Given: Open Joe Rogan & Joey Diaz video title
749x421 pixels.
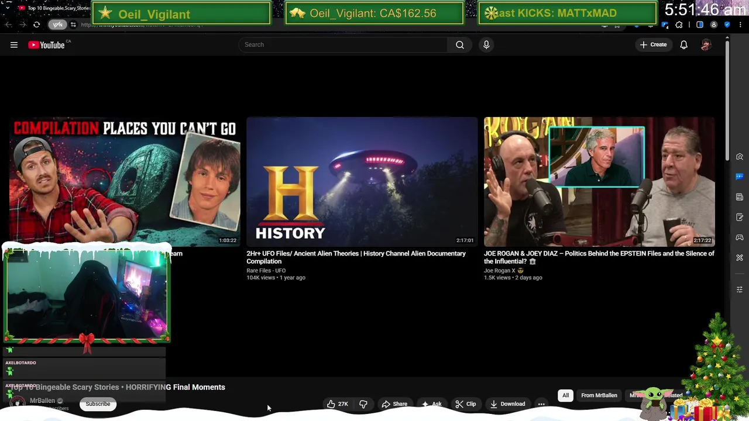Looking at the screenshot, I should click(599, 257).
